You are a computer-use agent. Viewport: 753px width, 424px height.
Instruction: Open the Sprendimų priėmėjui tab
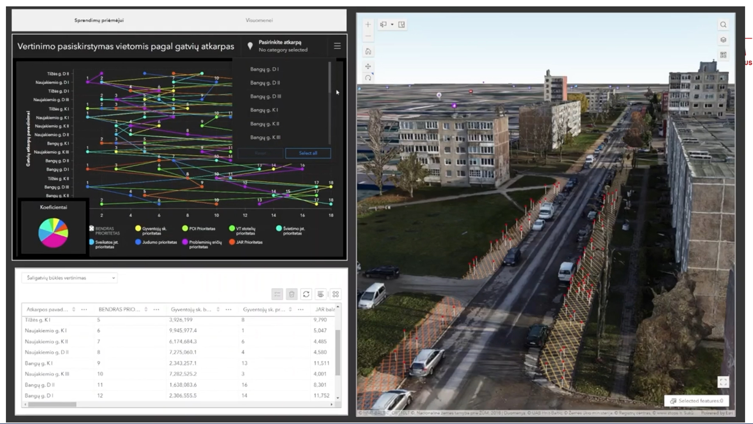(99, 20)
